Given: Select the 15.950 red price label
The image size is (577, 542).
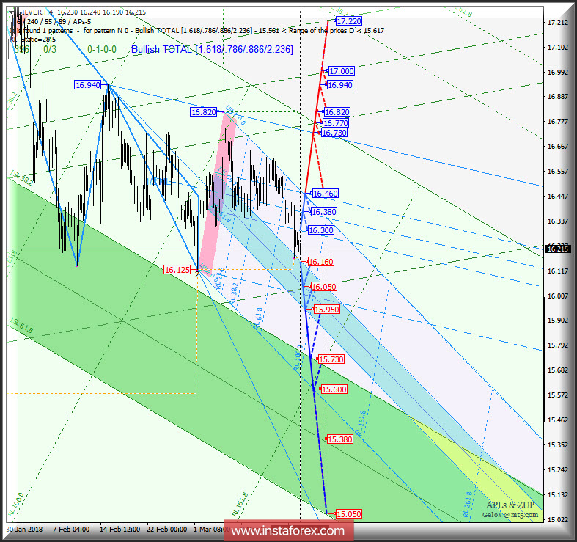Looking at the screenshot, I should click(x=327, y=310).
